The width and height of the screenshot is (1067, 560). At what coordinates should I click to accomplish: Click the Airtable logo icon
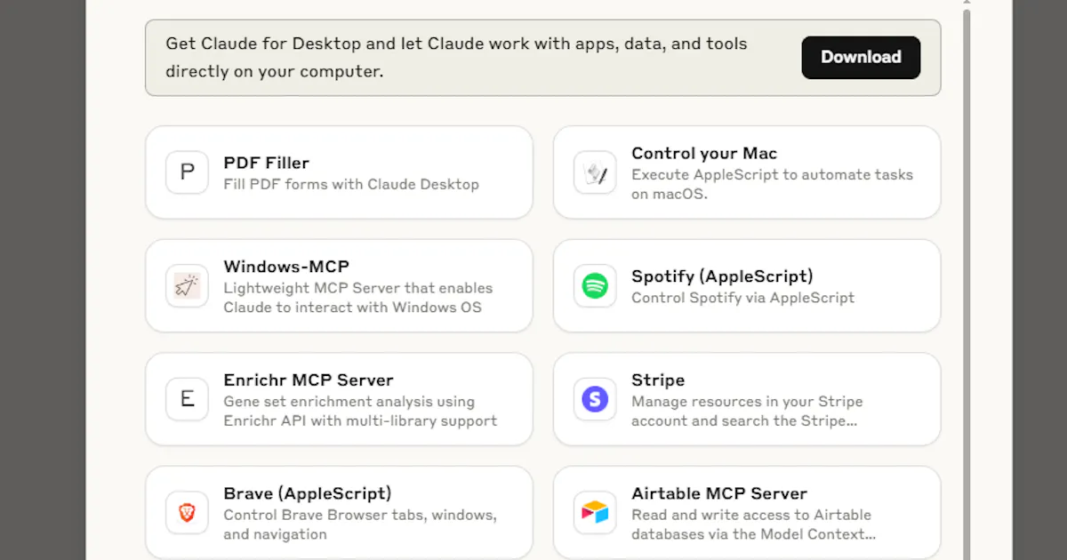(595, 513)
